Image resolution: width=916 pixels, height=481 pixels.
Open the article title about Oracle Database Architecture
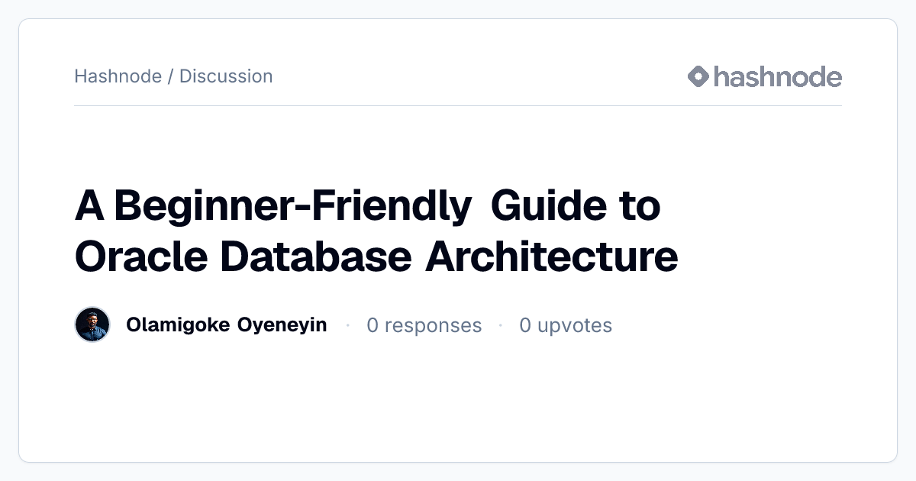pyautogui.click(x=376, y=231)
